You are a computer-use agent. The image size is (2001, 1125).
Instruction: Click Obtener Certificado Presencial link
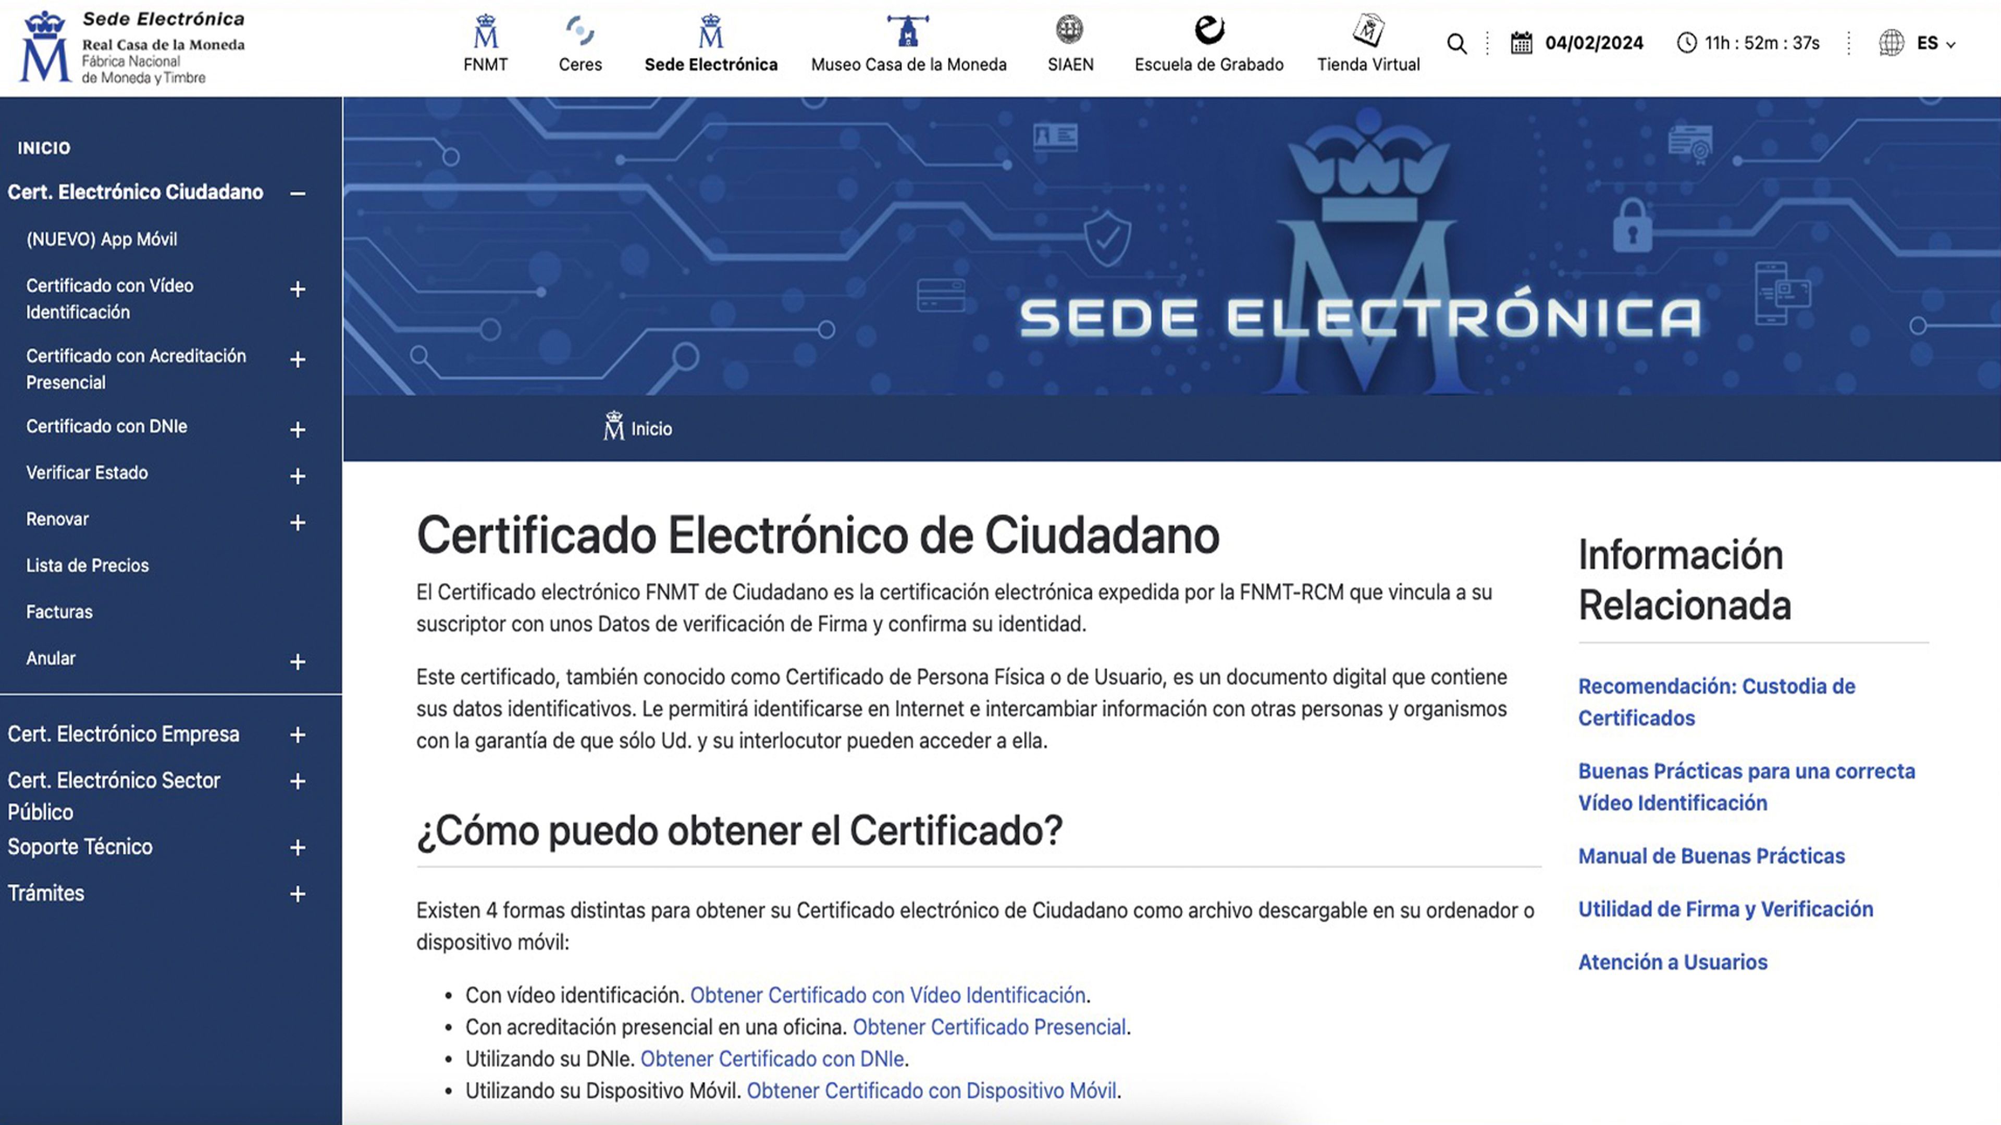990,1027
